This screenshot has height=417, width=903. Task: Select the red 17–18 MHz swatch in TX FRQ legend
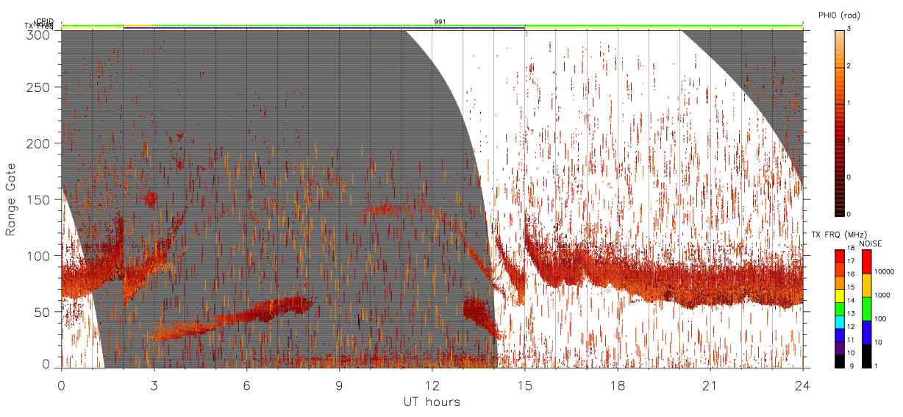click(840, 257)
